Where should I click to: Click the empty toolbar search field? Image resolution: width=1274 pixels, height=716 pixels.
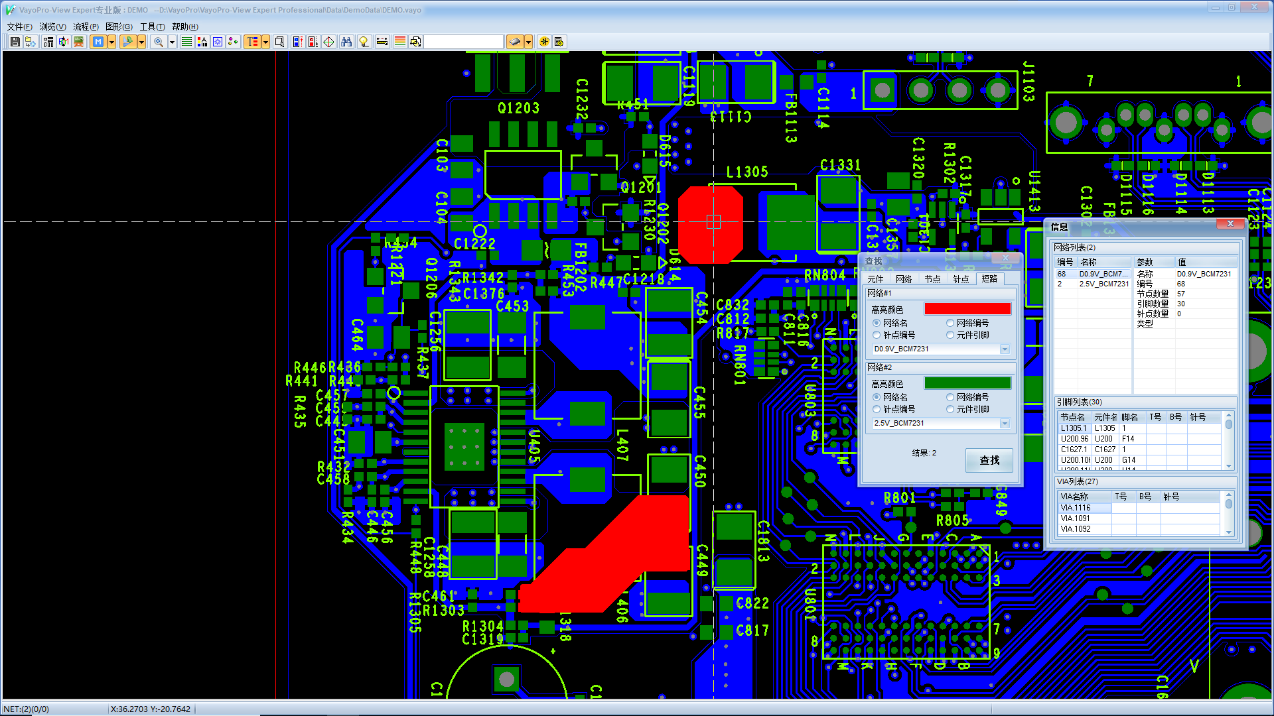coord(463,42)
